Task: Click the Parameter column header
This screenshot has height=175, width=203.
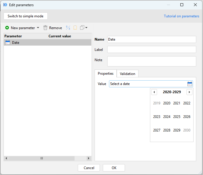Action: [x=26, y=36]
